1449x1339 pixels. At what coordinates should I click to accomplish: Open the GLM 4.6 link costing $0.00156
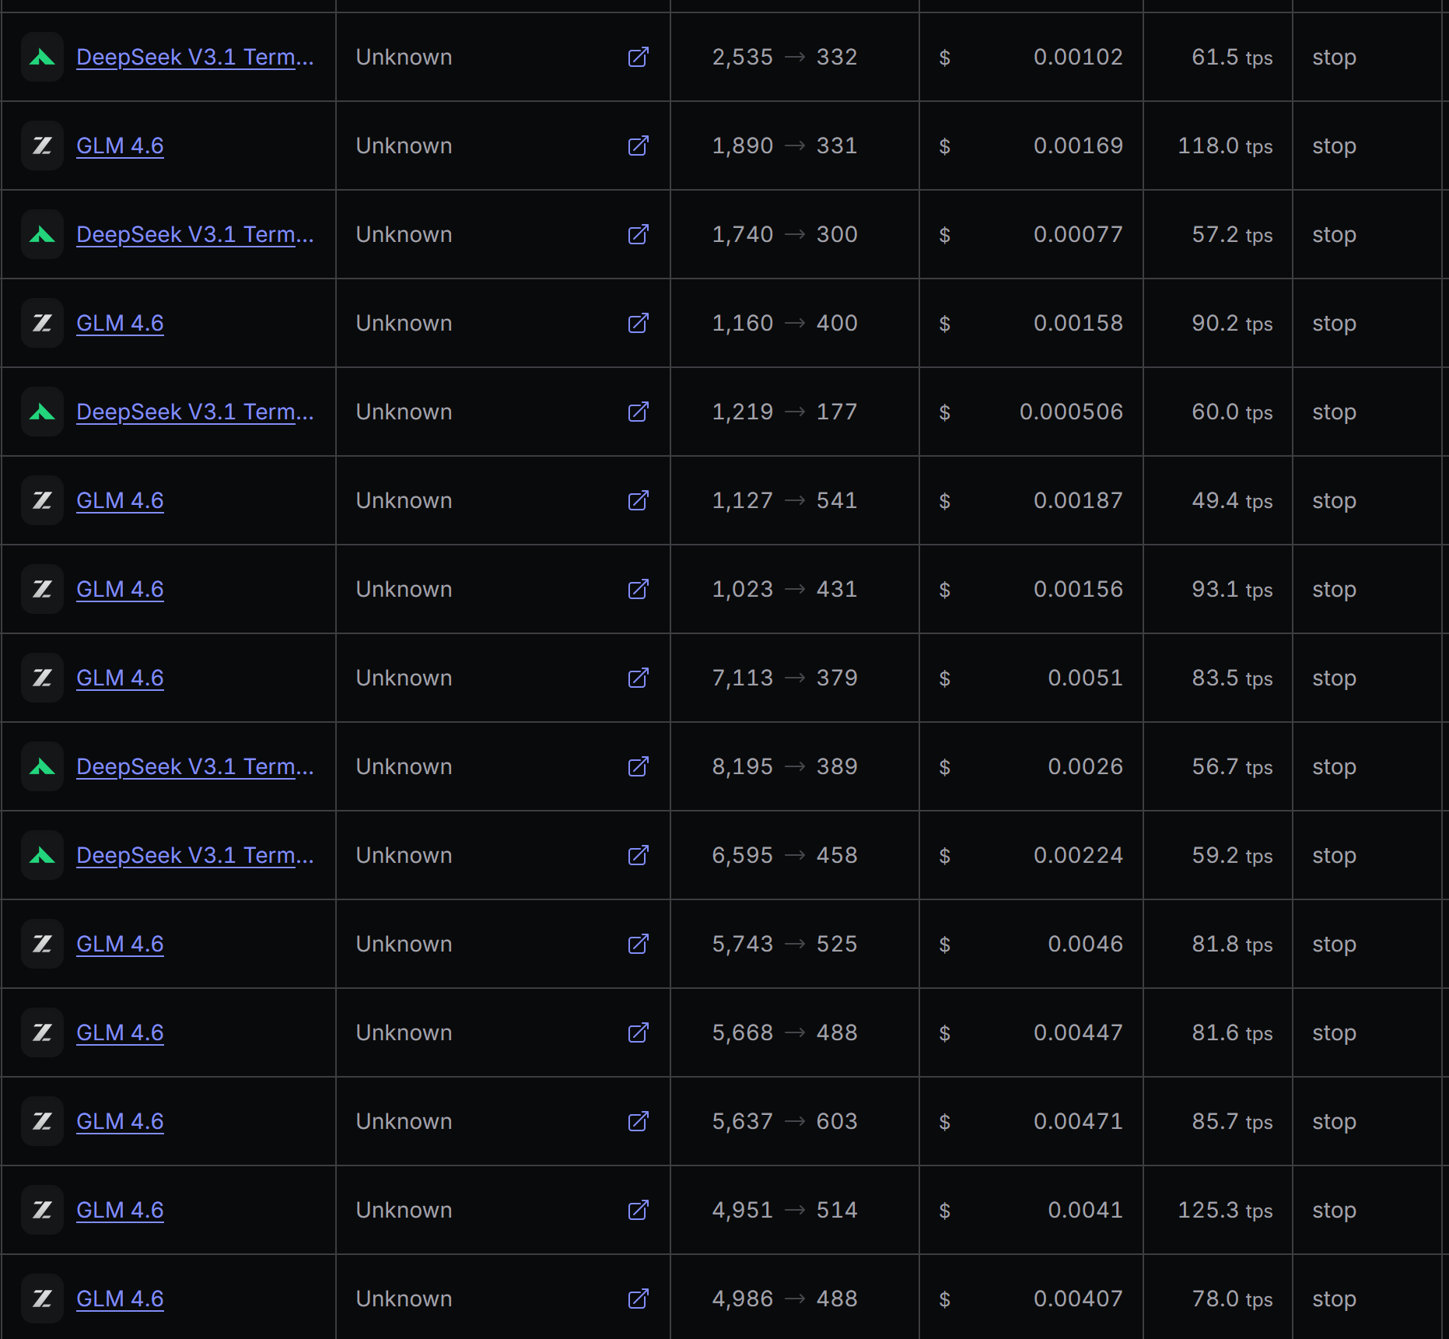click(120, 590)
